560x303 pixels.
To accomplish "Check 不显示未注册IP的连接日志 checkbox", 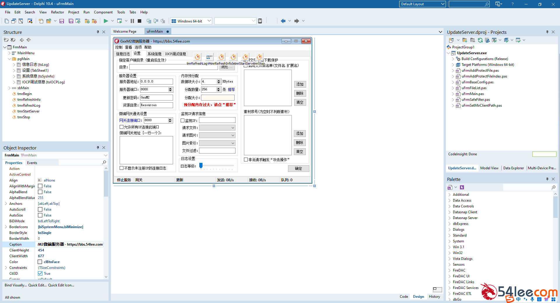I will (x=122, y=168).
